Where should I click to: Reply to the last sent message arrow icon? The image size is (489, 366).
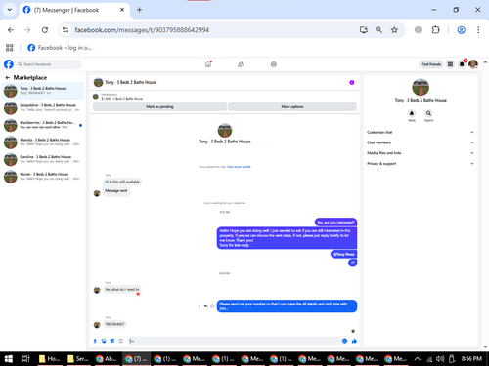coord(205,305)
